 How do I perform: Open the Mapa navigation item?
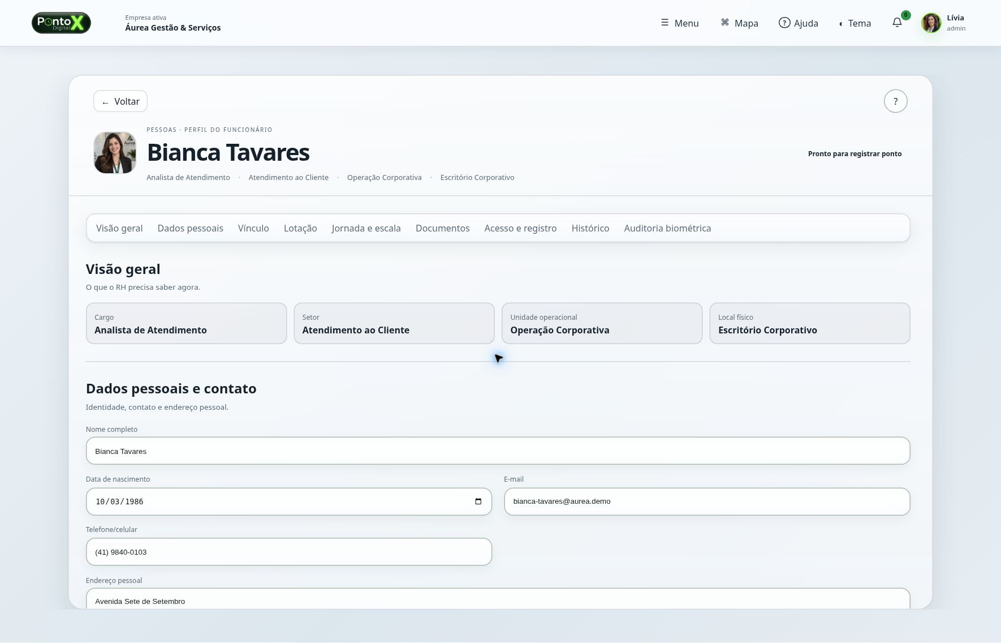739,23
